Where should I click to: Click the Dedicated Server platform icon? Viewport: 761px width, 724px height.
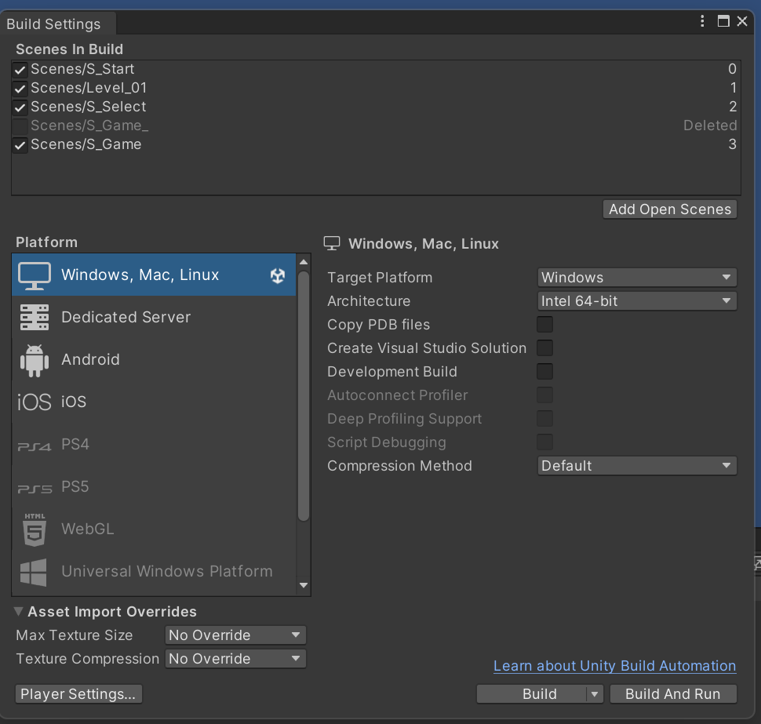point(35,318)
